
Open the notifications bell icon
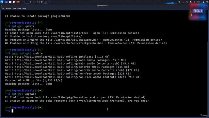pyautogui.click(x=191, y=2)
